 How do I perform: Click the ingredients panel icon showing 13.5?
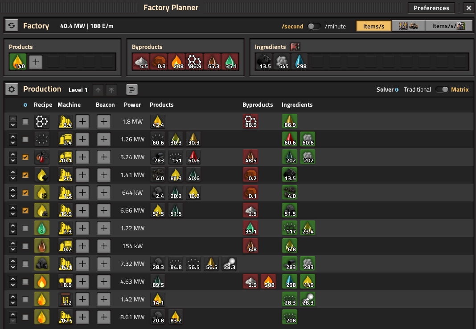(264, 62)
